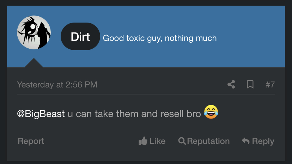
Task: Click the share icon on the post
Action: [x=231, y=85]
